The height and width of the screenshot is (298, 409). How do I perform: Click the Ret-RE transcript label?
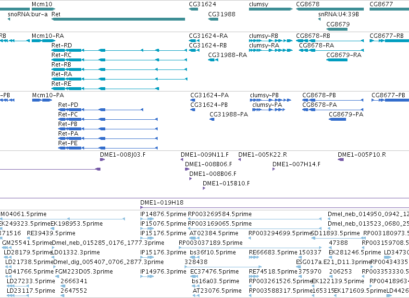62,84
